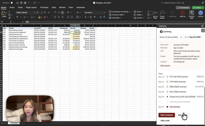205x126 pixels.
Task: Open the Currency number format dropdown
Action: click(x=95, y=12)
